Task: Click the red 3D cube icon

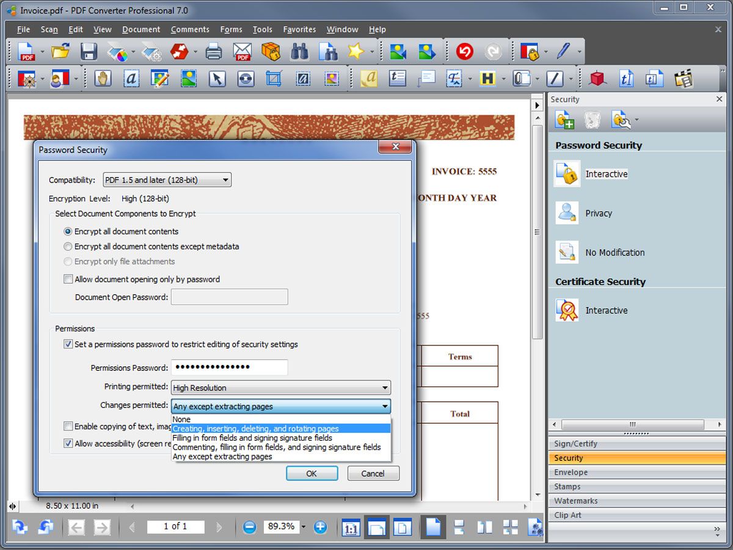Action: click(x=597, y=78)
